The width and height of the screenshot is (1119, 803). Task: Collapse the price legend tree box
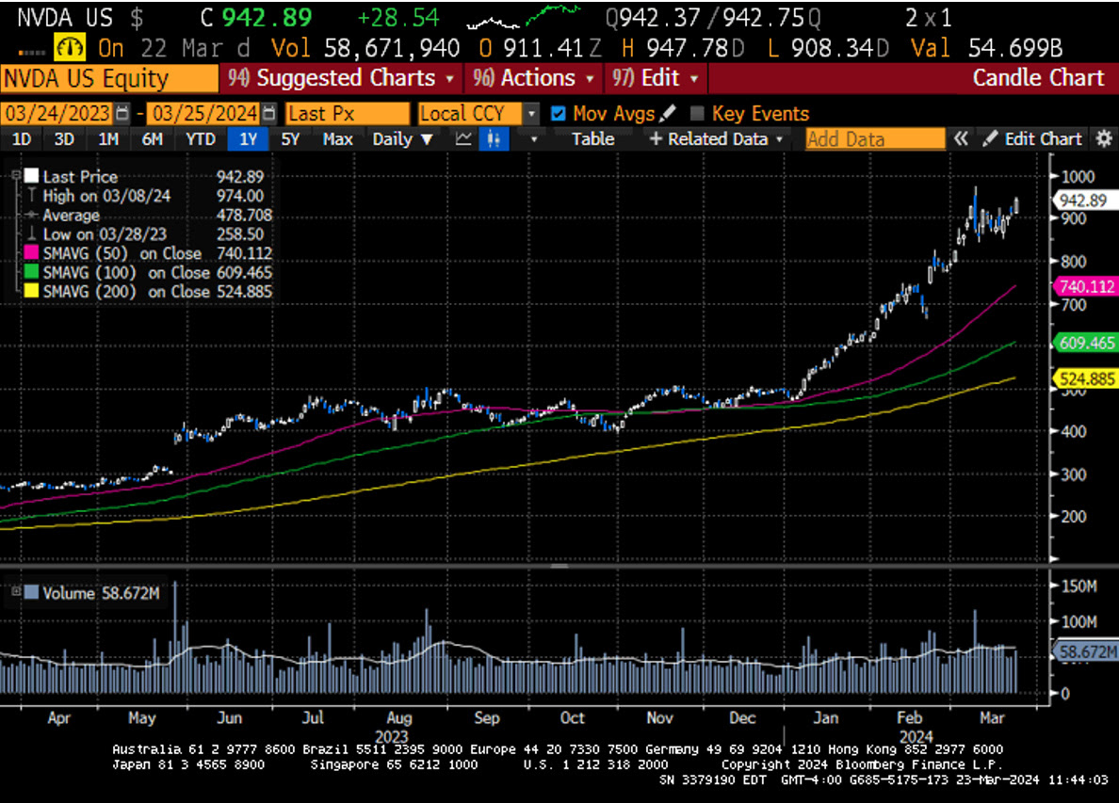pyautogui.click(x=15, y=175)
